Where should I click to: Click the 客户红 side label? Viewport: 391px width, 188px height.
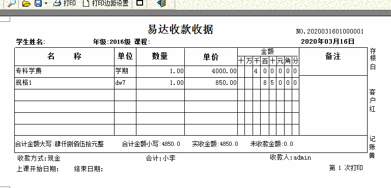pyautogui.click(x=373, y=101)
